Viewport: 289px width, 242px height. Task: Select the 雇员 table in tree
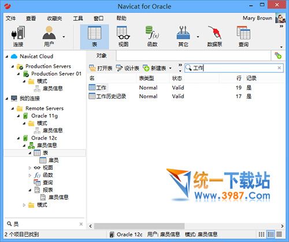53,160
